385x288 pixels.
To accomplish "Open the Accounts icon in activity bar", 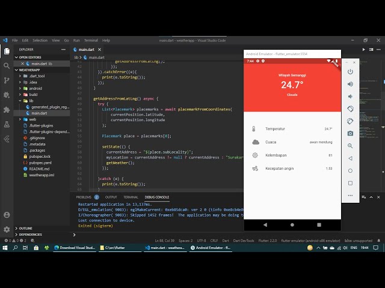I will click(7, 215).
